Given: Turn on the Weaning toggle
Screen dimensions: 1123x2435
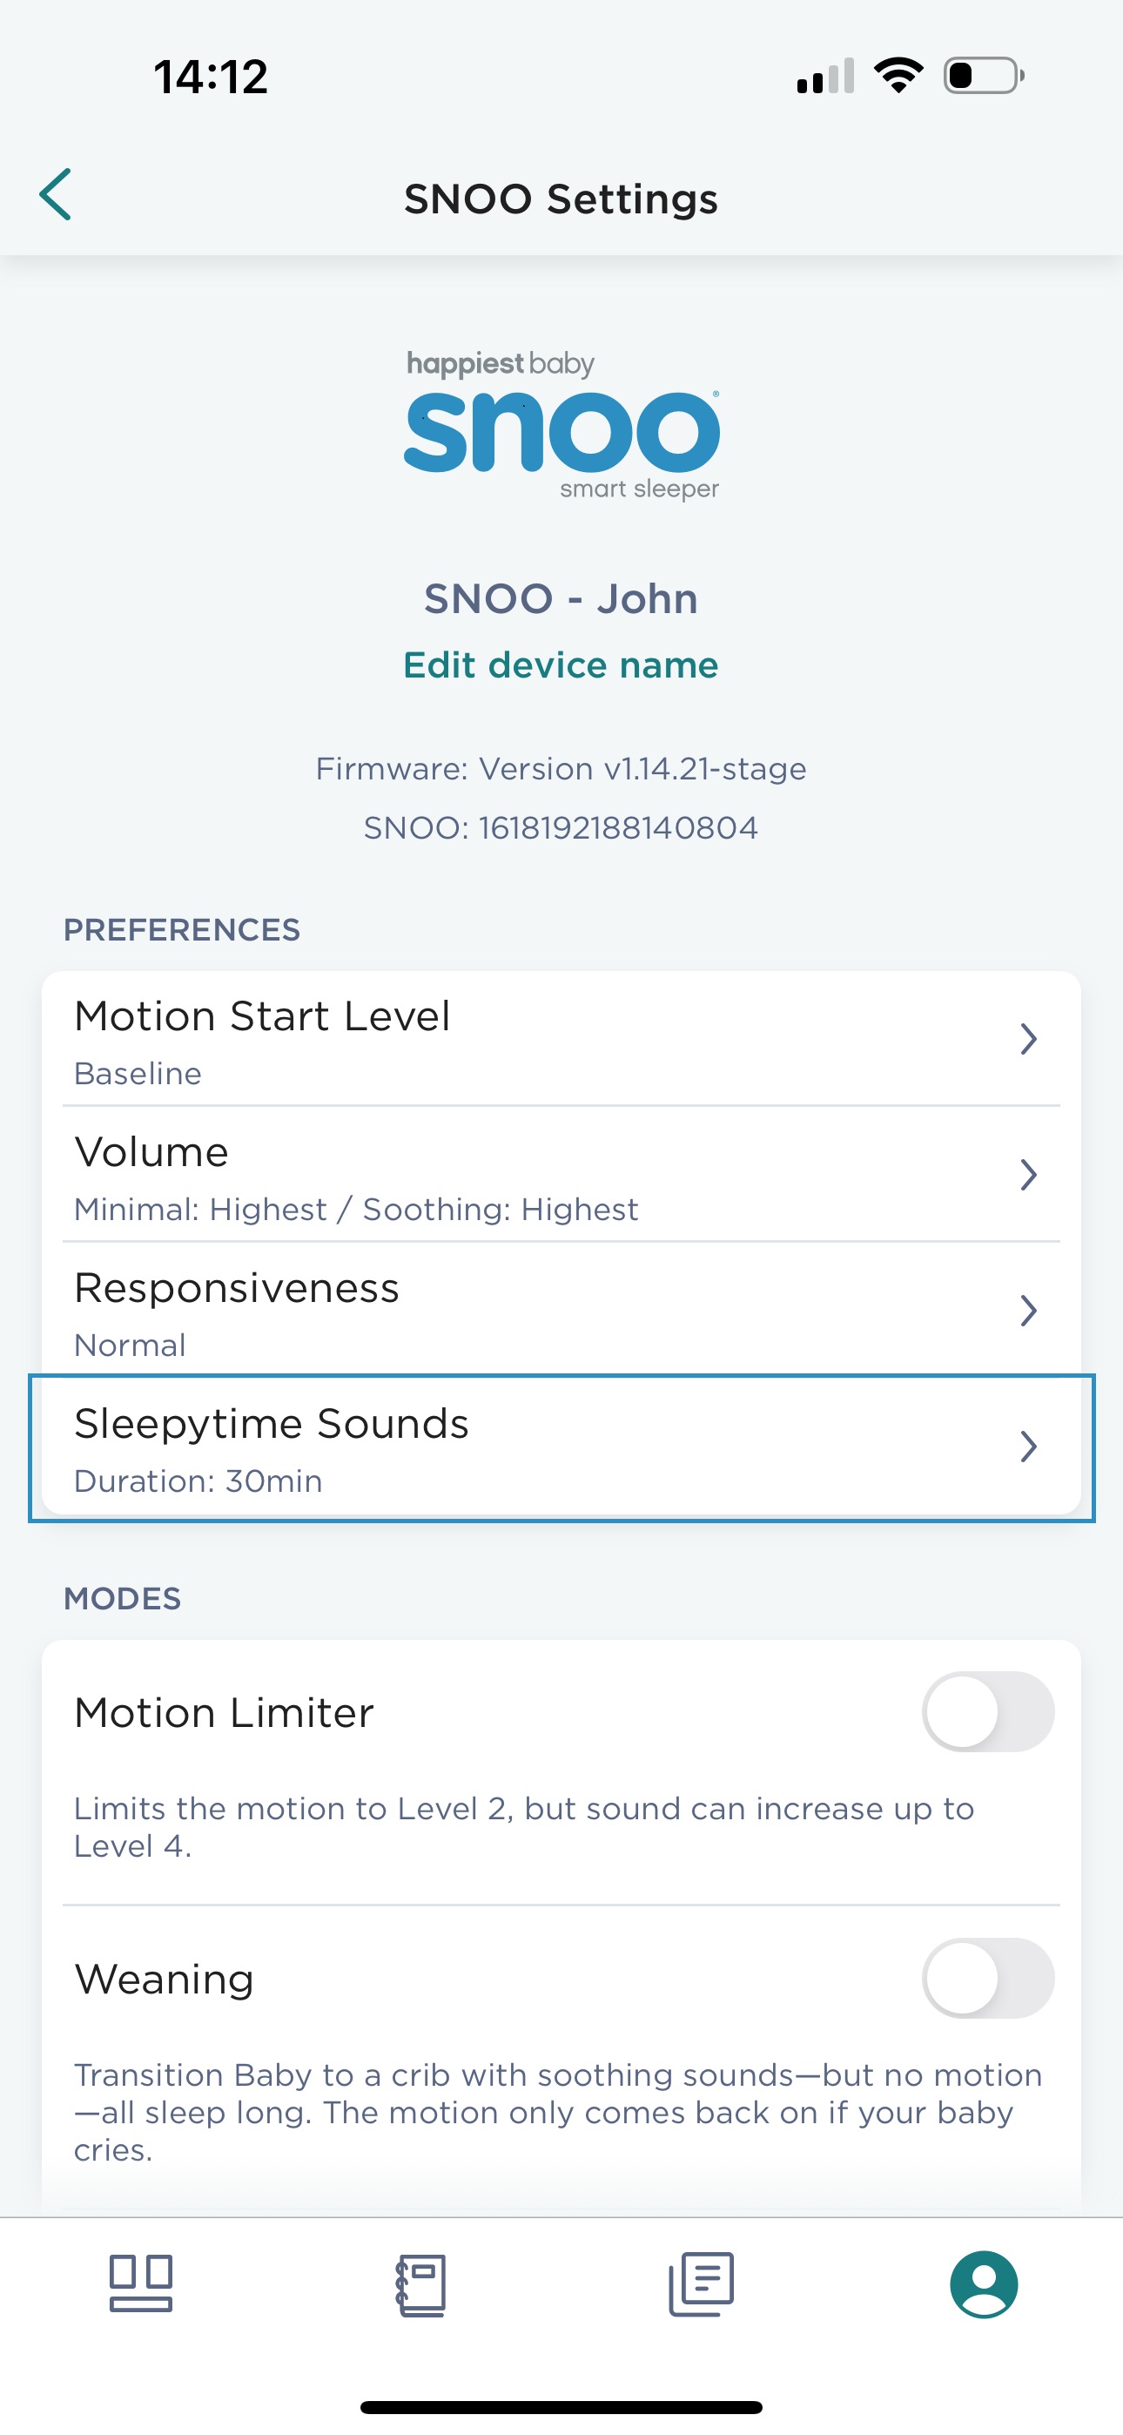Looking at the screenshot, I should tap(988, 1979).
